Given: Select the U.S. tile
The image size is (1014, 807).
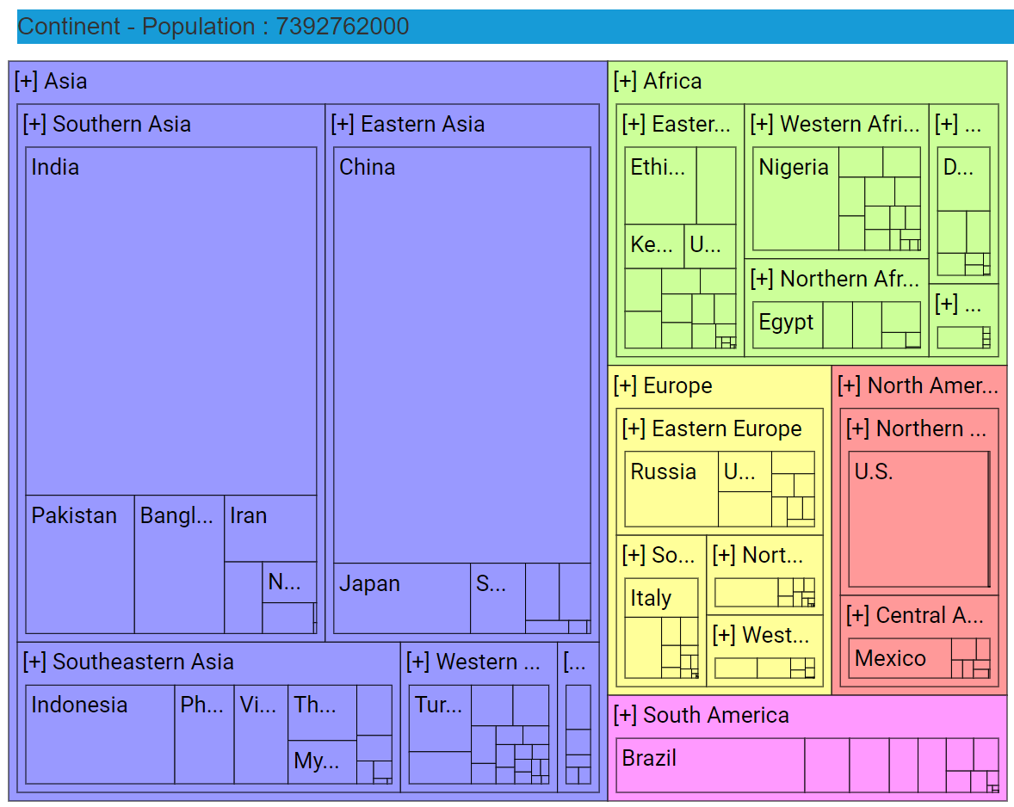Looking at the screenshot, I should pos(918,519).
